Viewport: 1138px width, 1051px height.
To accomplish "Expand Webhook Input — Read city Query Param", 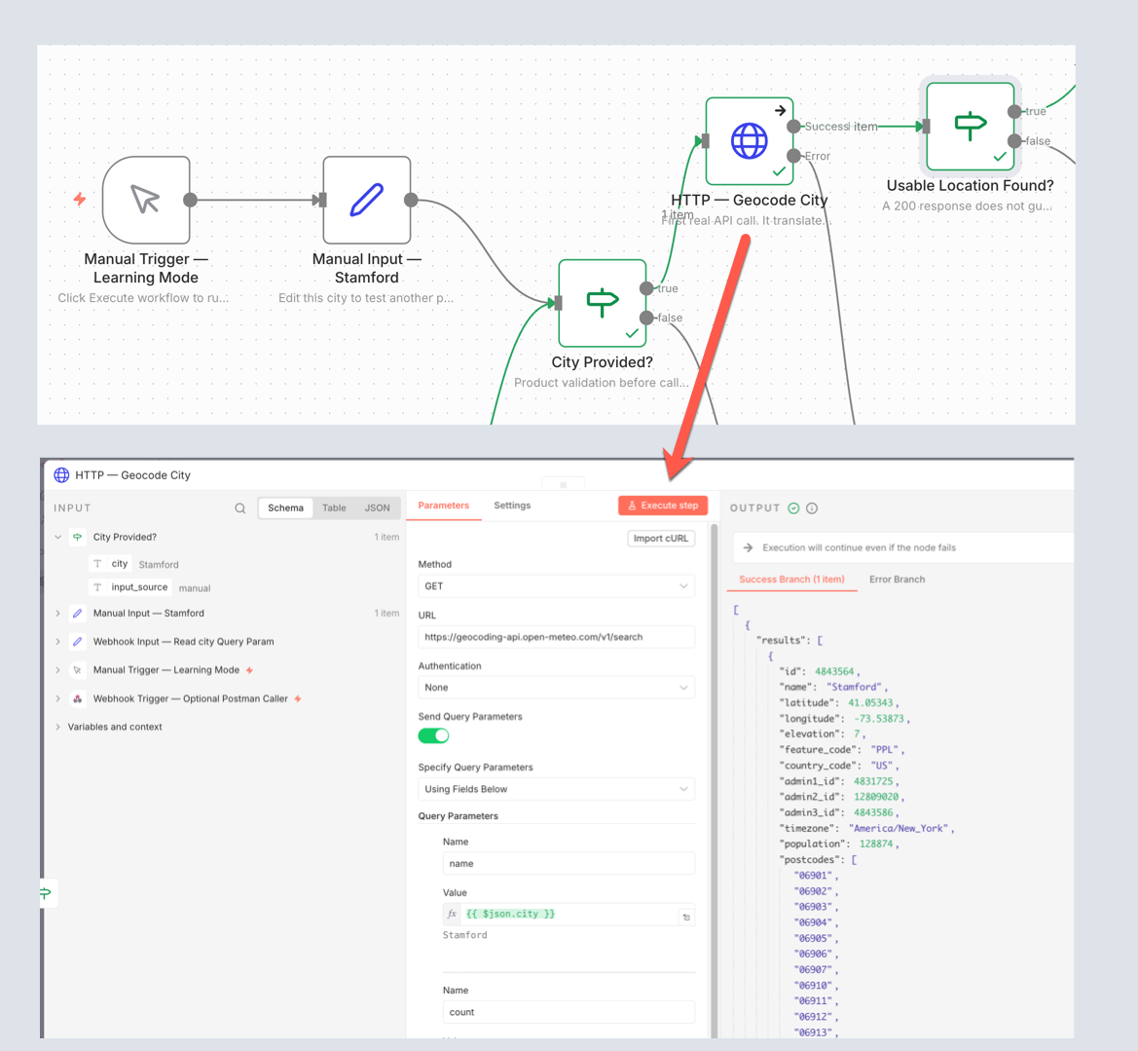I will (x=58, y=641).
